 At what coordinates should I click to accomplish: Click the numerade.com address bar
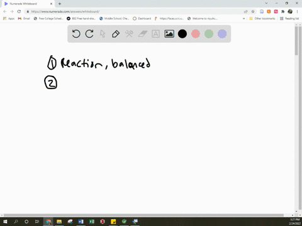tap(134, 11)
